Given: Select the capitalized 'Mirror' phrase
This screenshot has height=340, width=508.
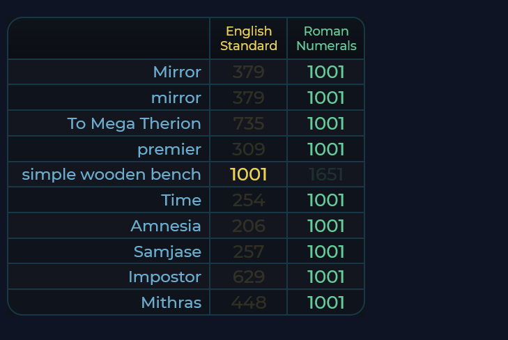Looking at the screenshot, I should tap(177, 72).
